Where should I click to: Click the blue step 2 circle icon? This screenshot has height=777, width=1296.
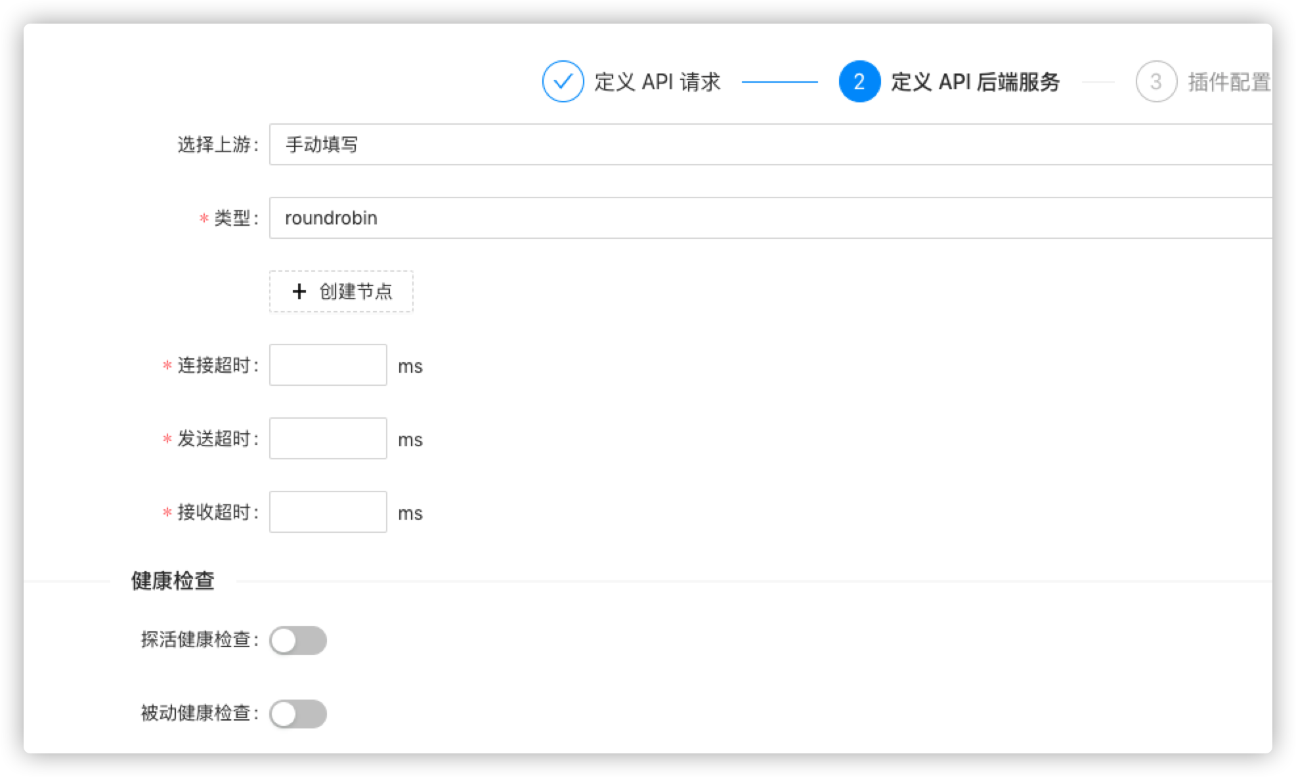point(859,81)
